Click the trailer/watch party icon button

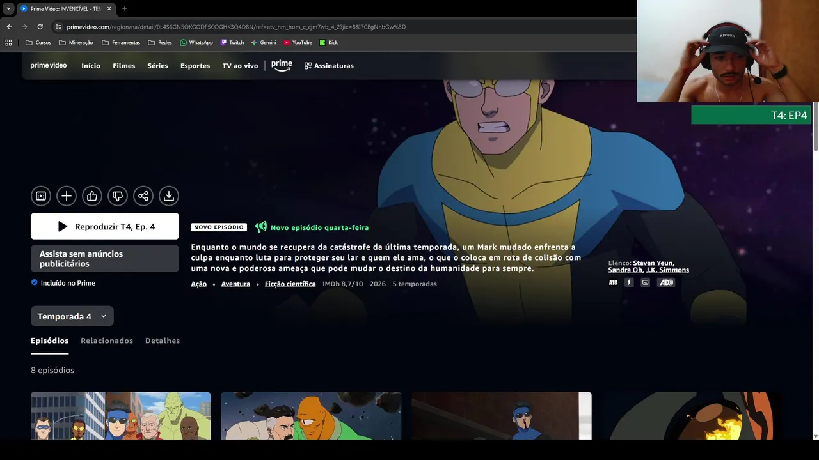41,196
